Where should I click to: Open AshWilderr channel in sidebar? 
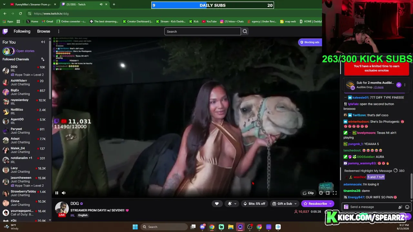point(25,82)
